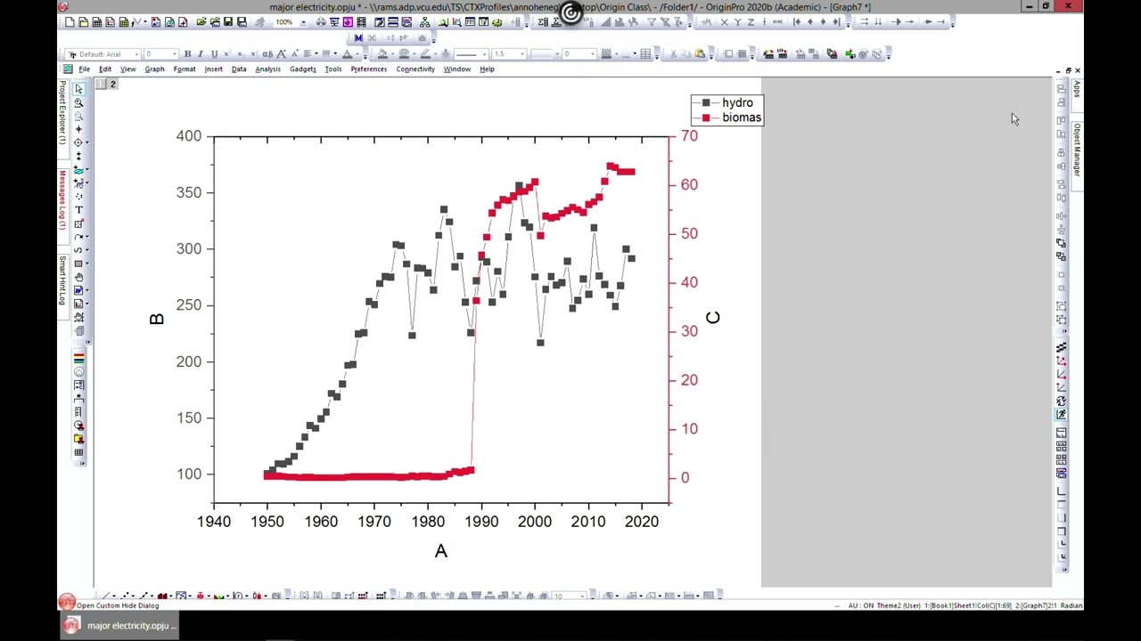
Task: Open the File menu
Action: point(84,69)
